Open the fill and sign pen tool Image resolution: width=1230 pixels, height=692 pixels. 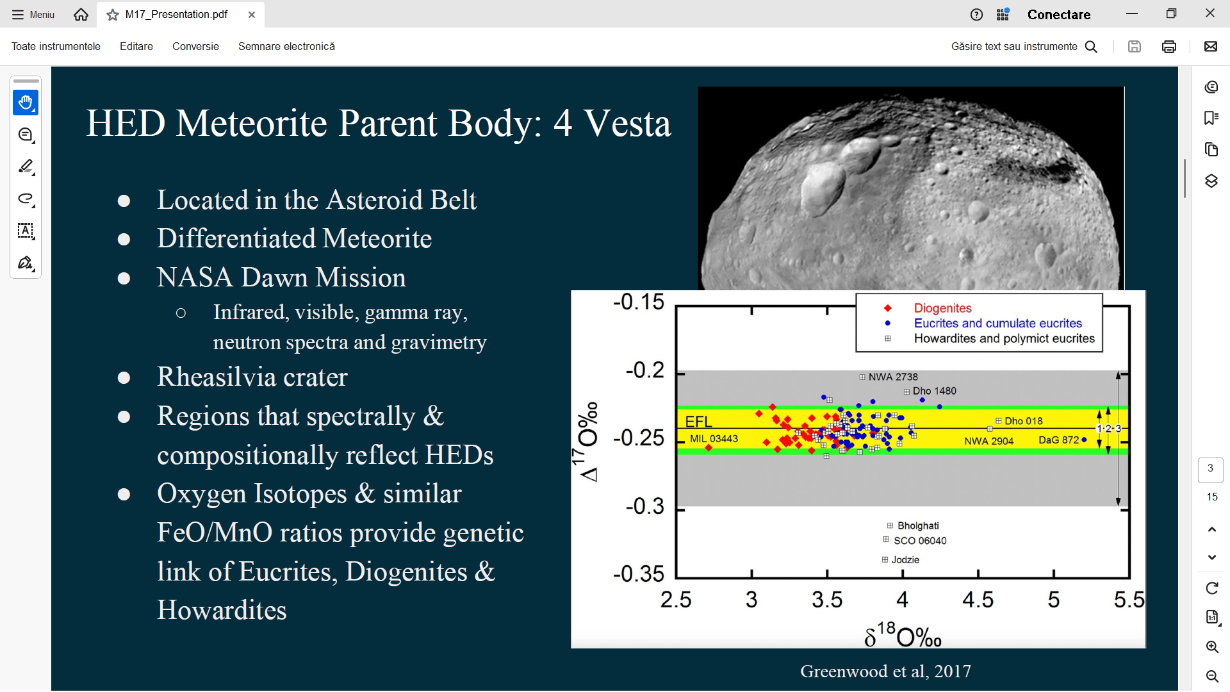[x=26, y=263]
